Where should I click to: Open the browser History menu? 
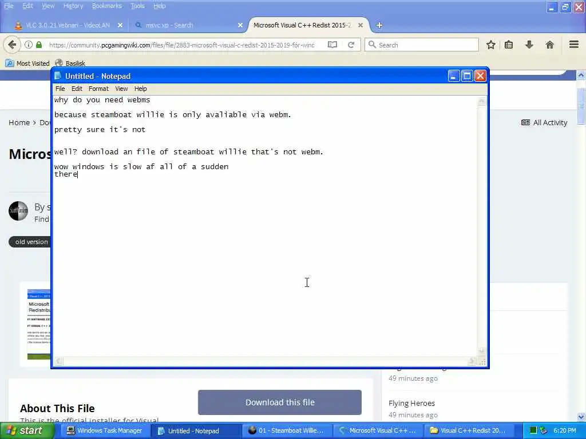[73, 6]
